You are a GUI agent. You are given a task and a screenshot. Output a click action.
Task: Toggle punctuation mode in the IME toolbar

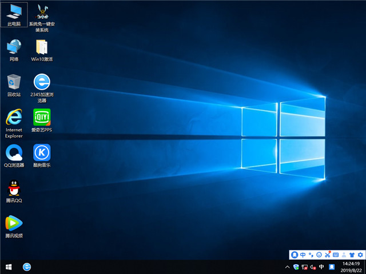311,254
